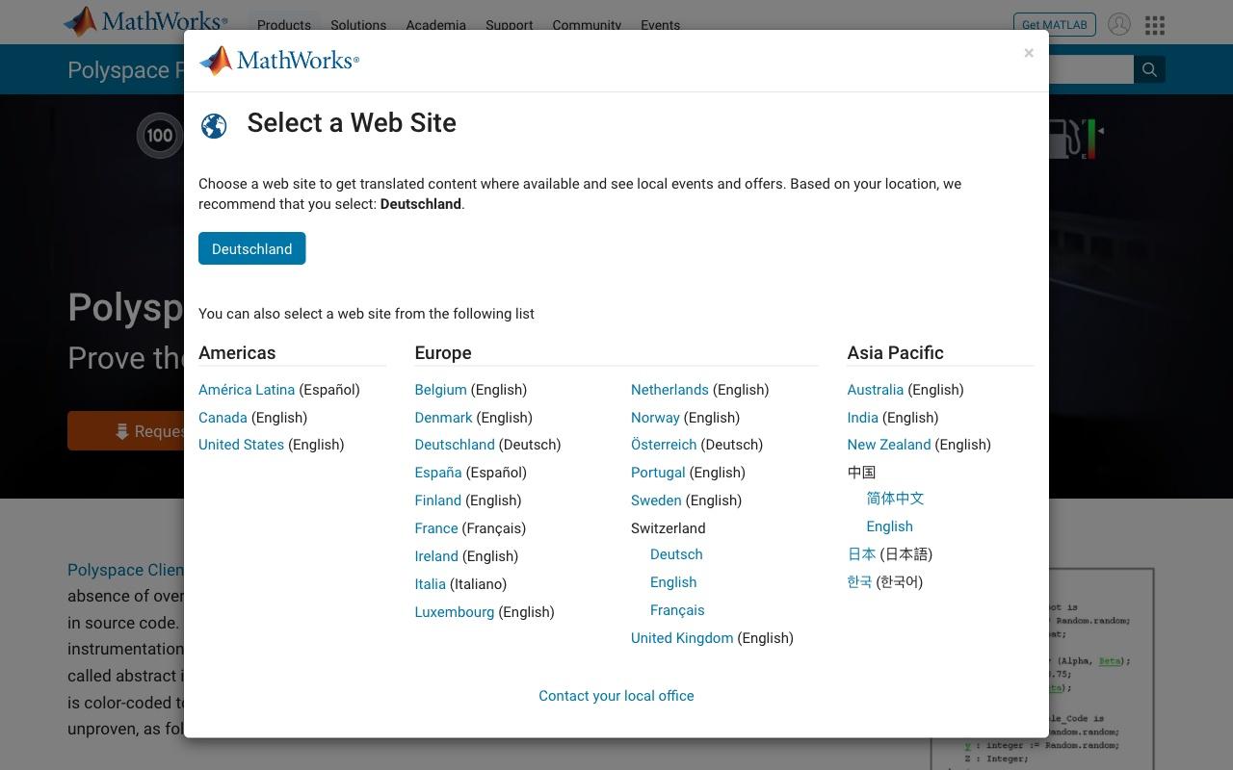This screenshot has height=770, width=1233.
Task: Open the Polyspace Client link in the page text
Action: click(x=125, y=570)
